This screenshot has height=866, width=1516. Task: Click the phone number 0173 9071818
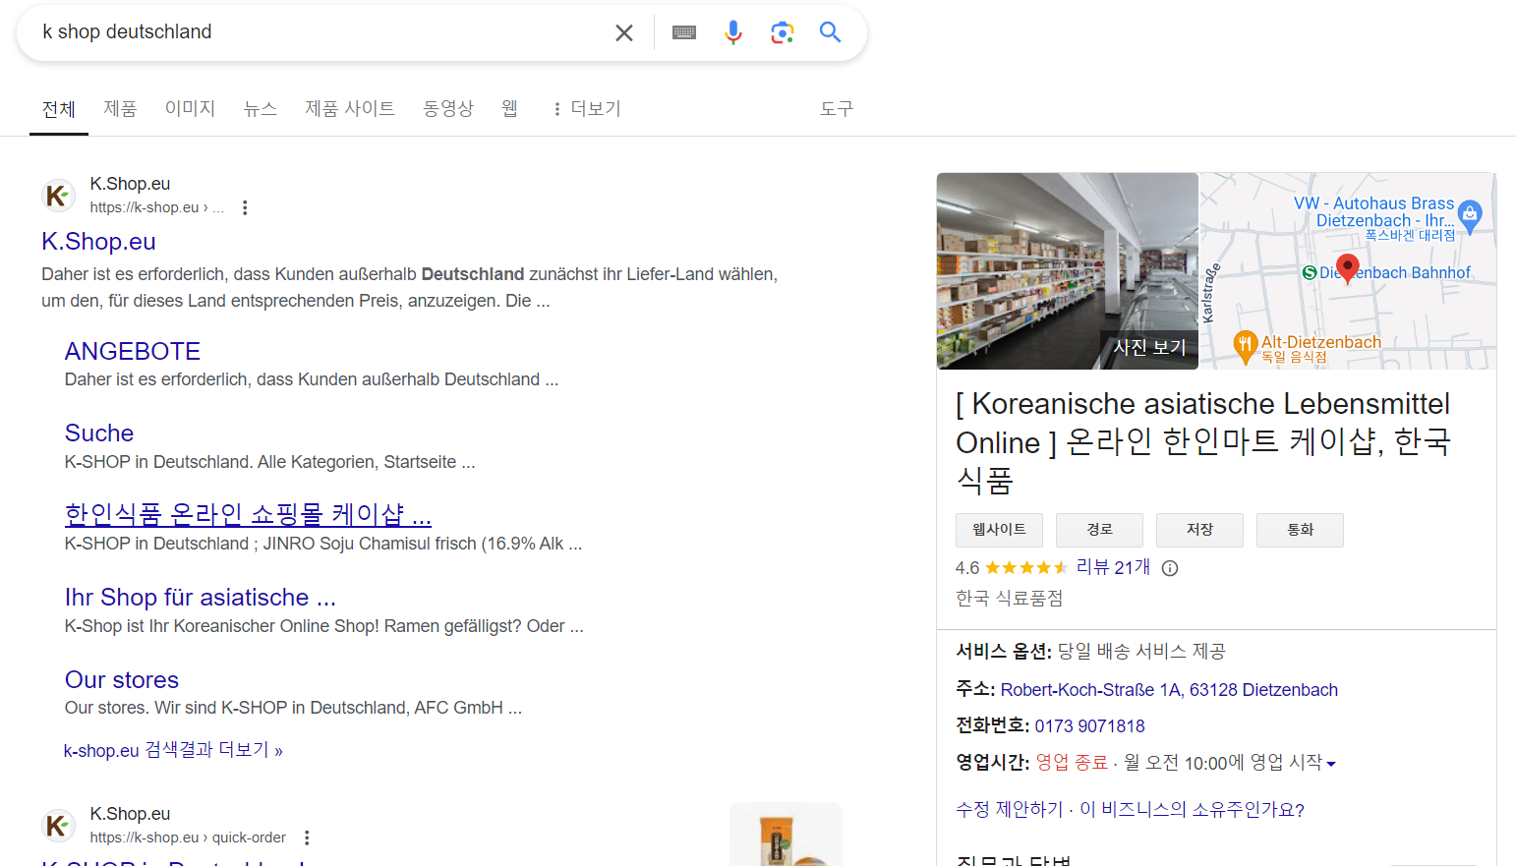click(x=1089, y=726)
